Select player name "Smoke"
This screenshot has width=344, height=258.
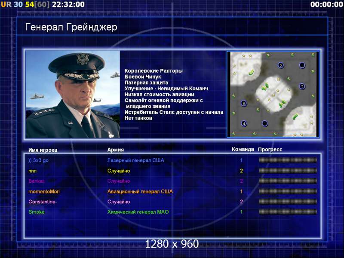click(37, 212)
